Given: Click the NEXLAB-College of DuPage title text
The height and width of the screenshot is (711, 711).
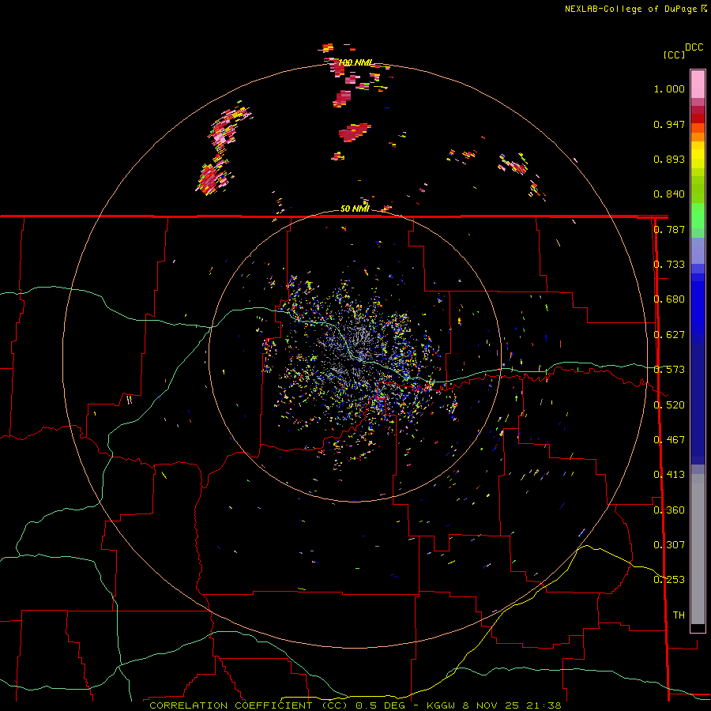Looking at the screenshot, I should (x=630, y=9).
